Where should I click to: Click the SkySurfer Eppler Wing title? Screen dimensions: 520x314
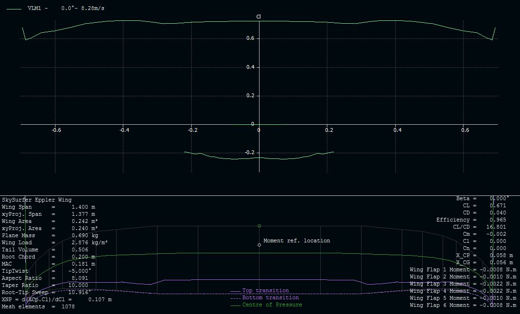click(x=37, y=200)
